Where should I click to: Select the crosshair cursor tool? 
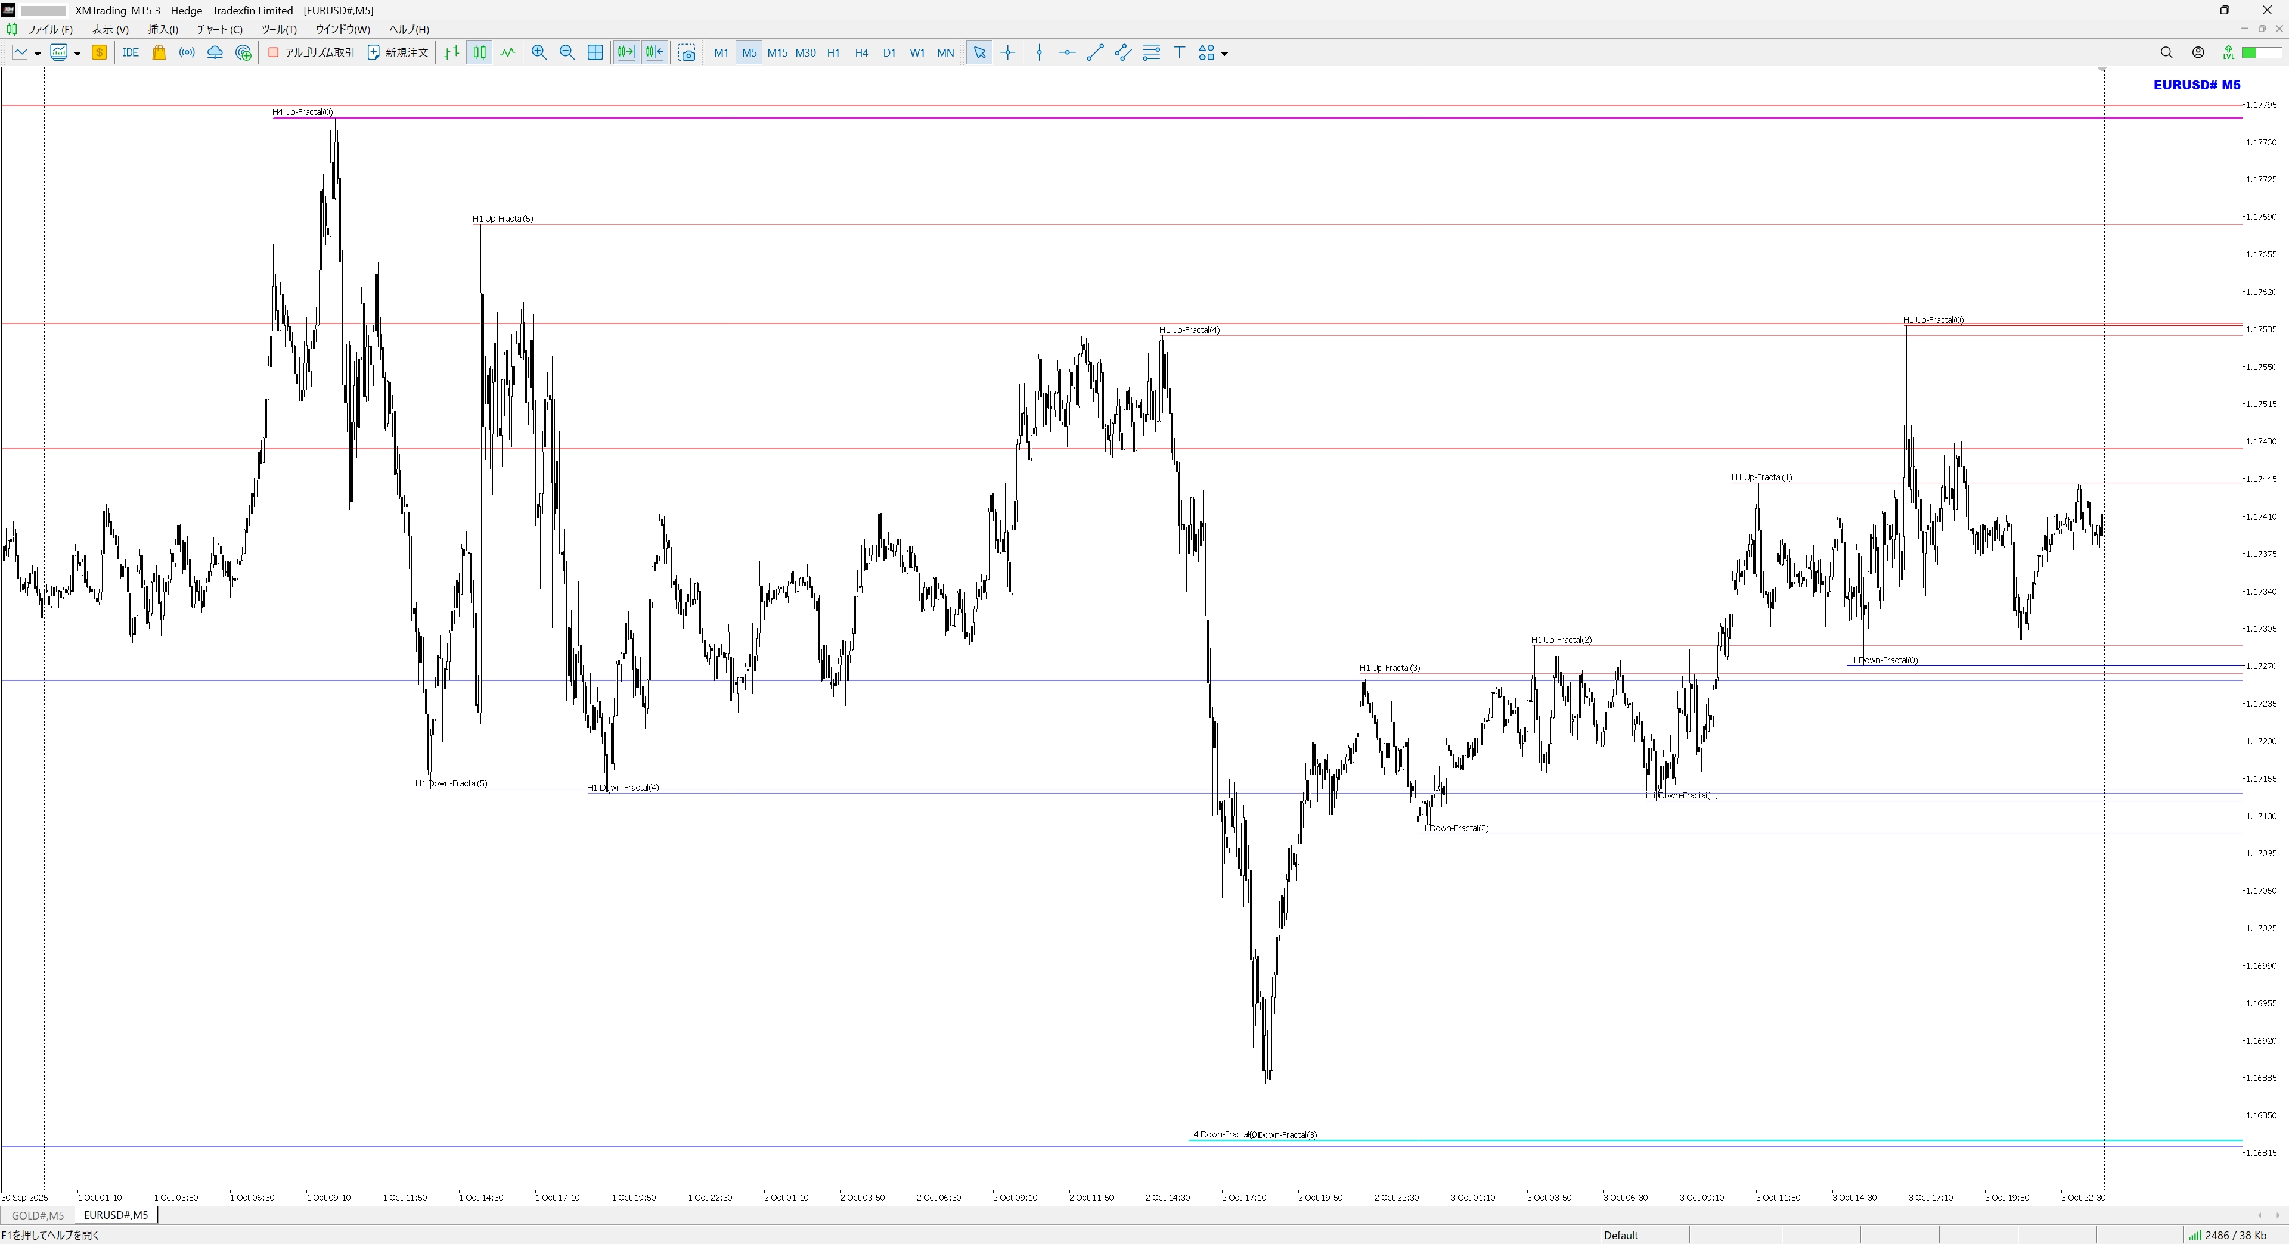point(1007,52)
